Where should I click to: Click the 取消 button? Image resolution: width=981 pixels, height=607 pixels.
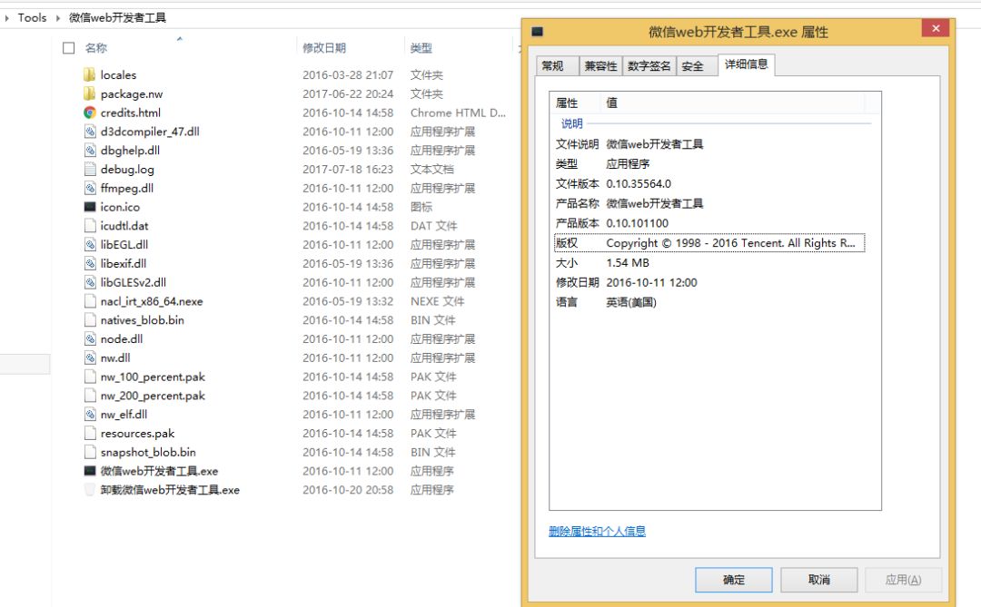click(x=819, y=580)
